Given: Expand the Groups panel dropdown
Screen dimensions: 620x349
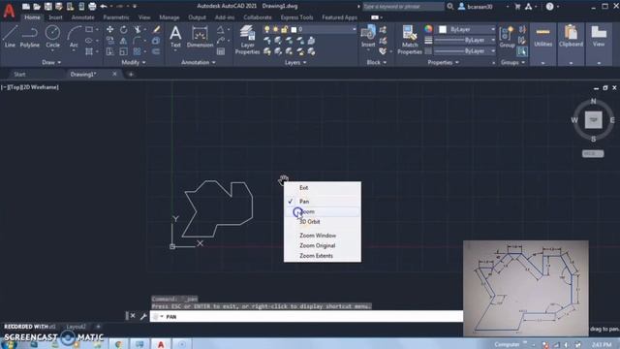Looking at the screenshot, I should [512, 62].
